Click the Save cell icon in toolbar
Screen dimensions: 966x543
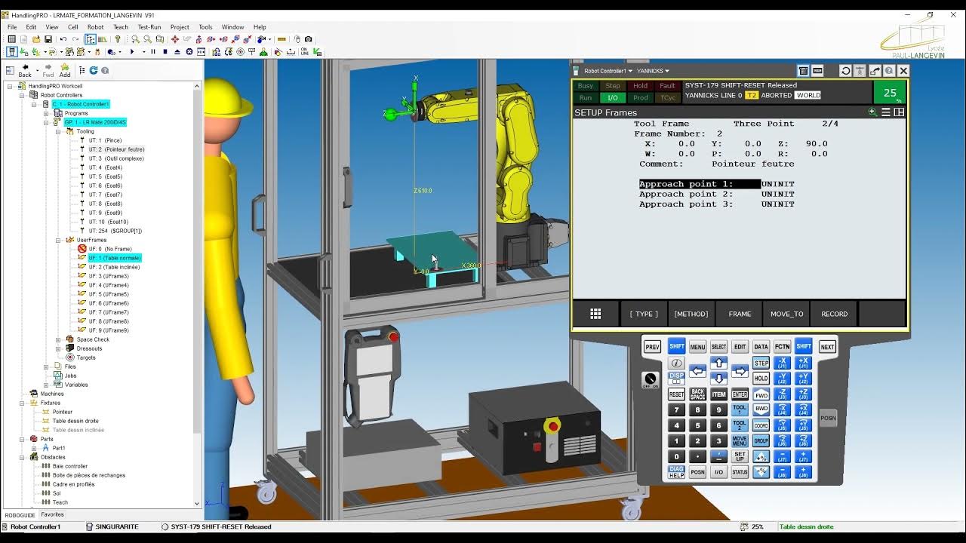coord(48,39)
